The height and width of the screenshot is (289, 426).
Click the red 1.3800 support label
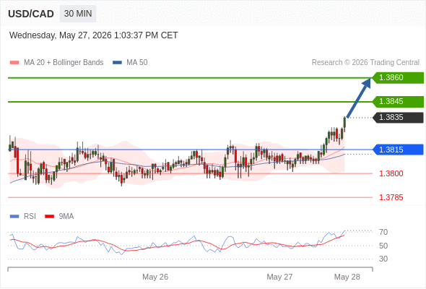391,173
